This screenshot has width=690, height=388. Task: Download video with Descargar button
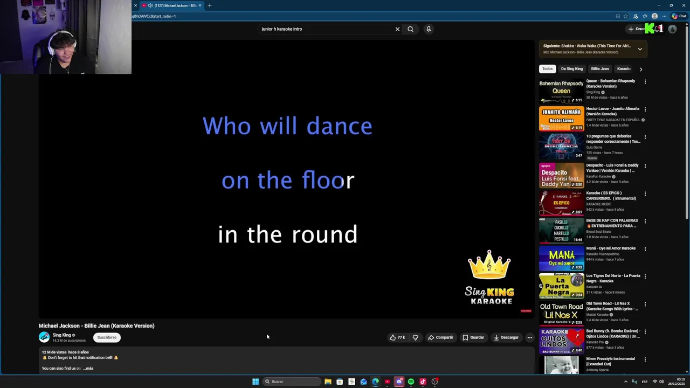point(506,337)
